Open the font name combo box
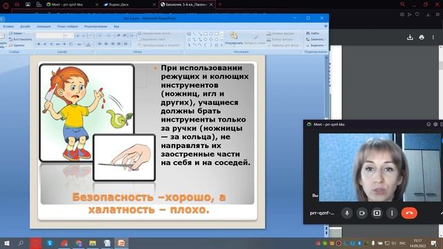This screenshot has width=443, height=249. tap(49, 35)
